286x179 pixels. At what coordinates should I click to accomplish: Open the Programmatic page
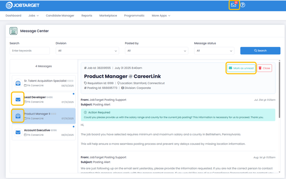(x=134, y=15)
